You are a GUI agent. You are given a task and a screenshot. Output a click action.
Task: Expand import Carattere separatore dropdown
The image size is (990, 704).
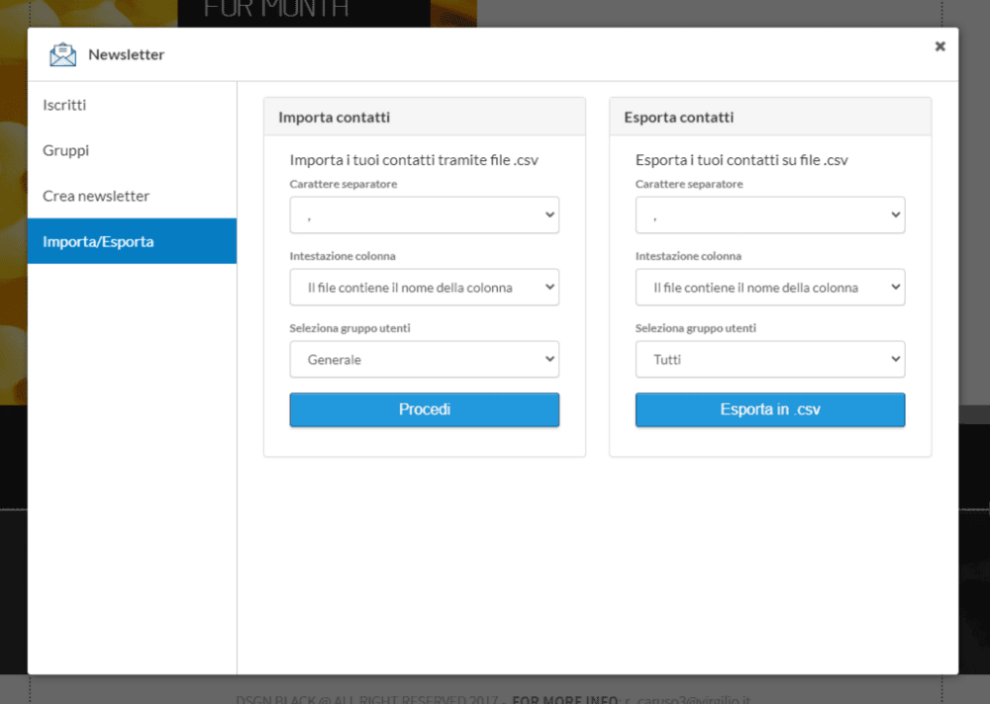(424, 216)
